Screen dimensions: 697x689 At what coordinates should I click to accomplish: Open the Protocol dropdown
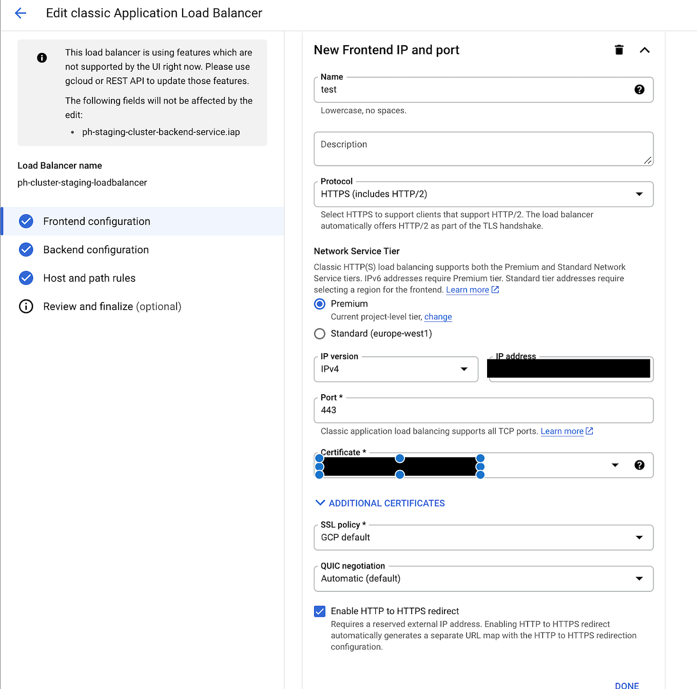[x=639, y=194]
